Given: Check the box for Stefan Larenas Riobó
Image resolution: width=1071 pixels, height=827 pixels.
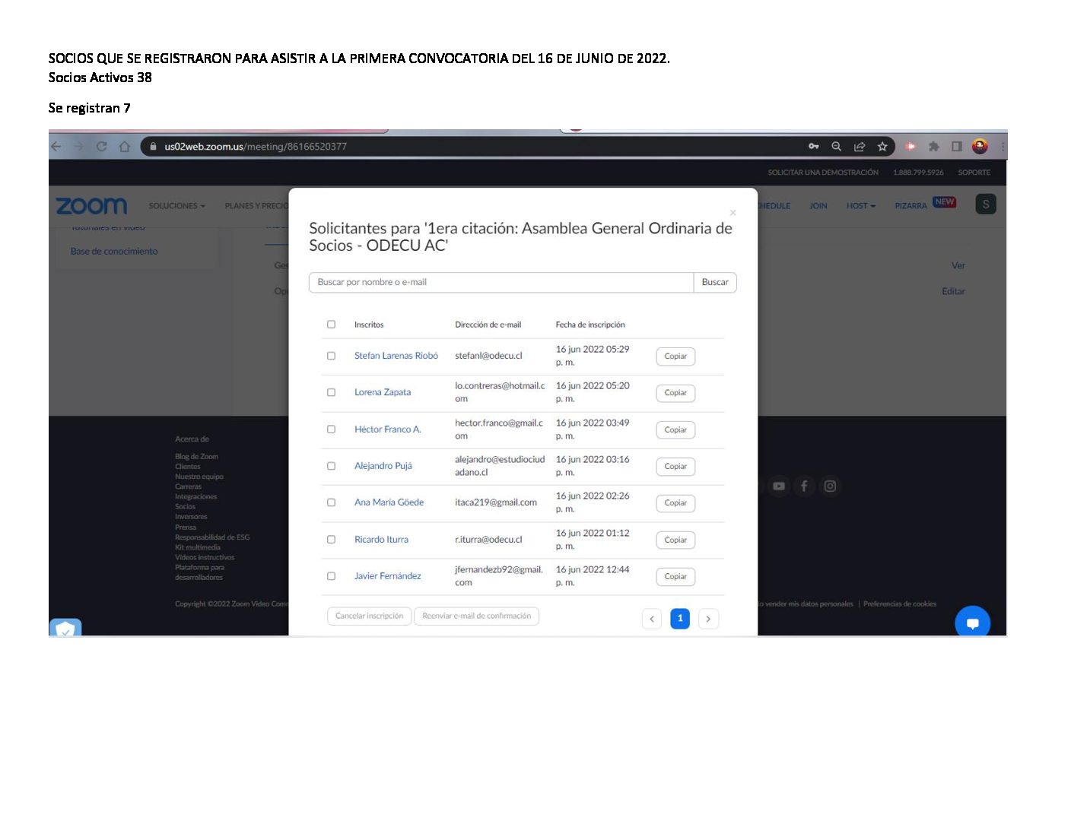Looking at the screenshot, I should [x=331, y=356].
